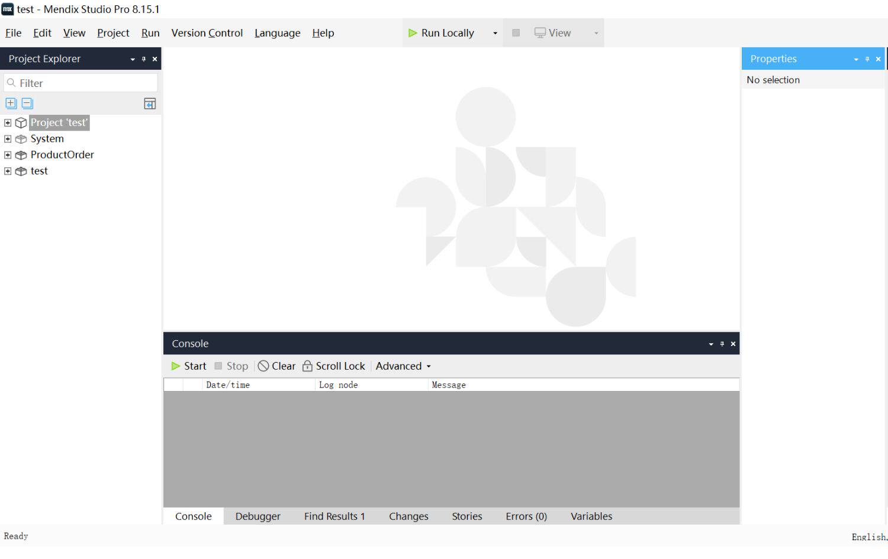Open the Run menu

click(x=150, y=33)
